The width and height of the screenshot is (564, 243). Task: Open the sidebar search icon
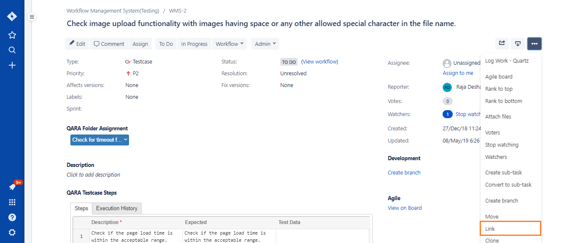pyautogui.click(x=12, y=50)
